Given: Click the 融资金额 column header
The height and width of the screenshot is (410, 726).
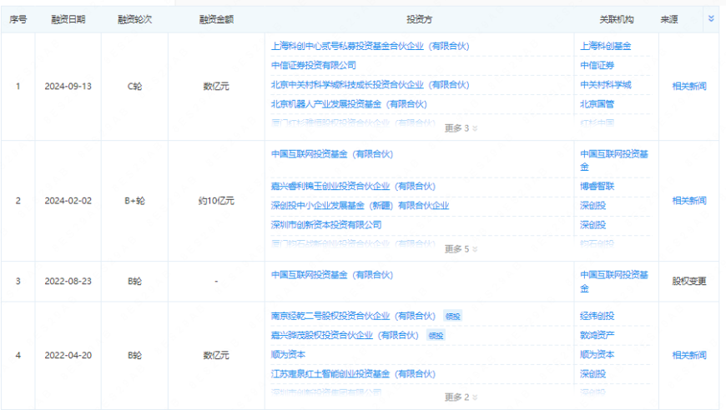Looking at the screenshot, I should tap(216, 19).
